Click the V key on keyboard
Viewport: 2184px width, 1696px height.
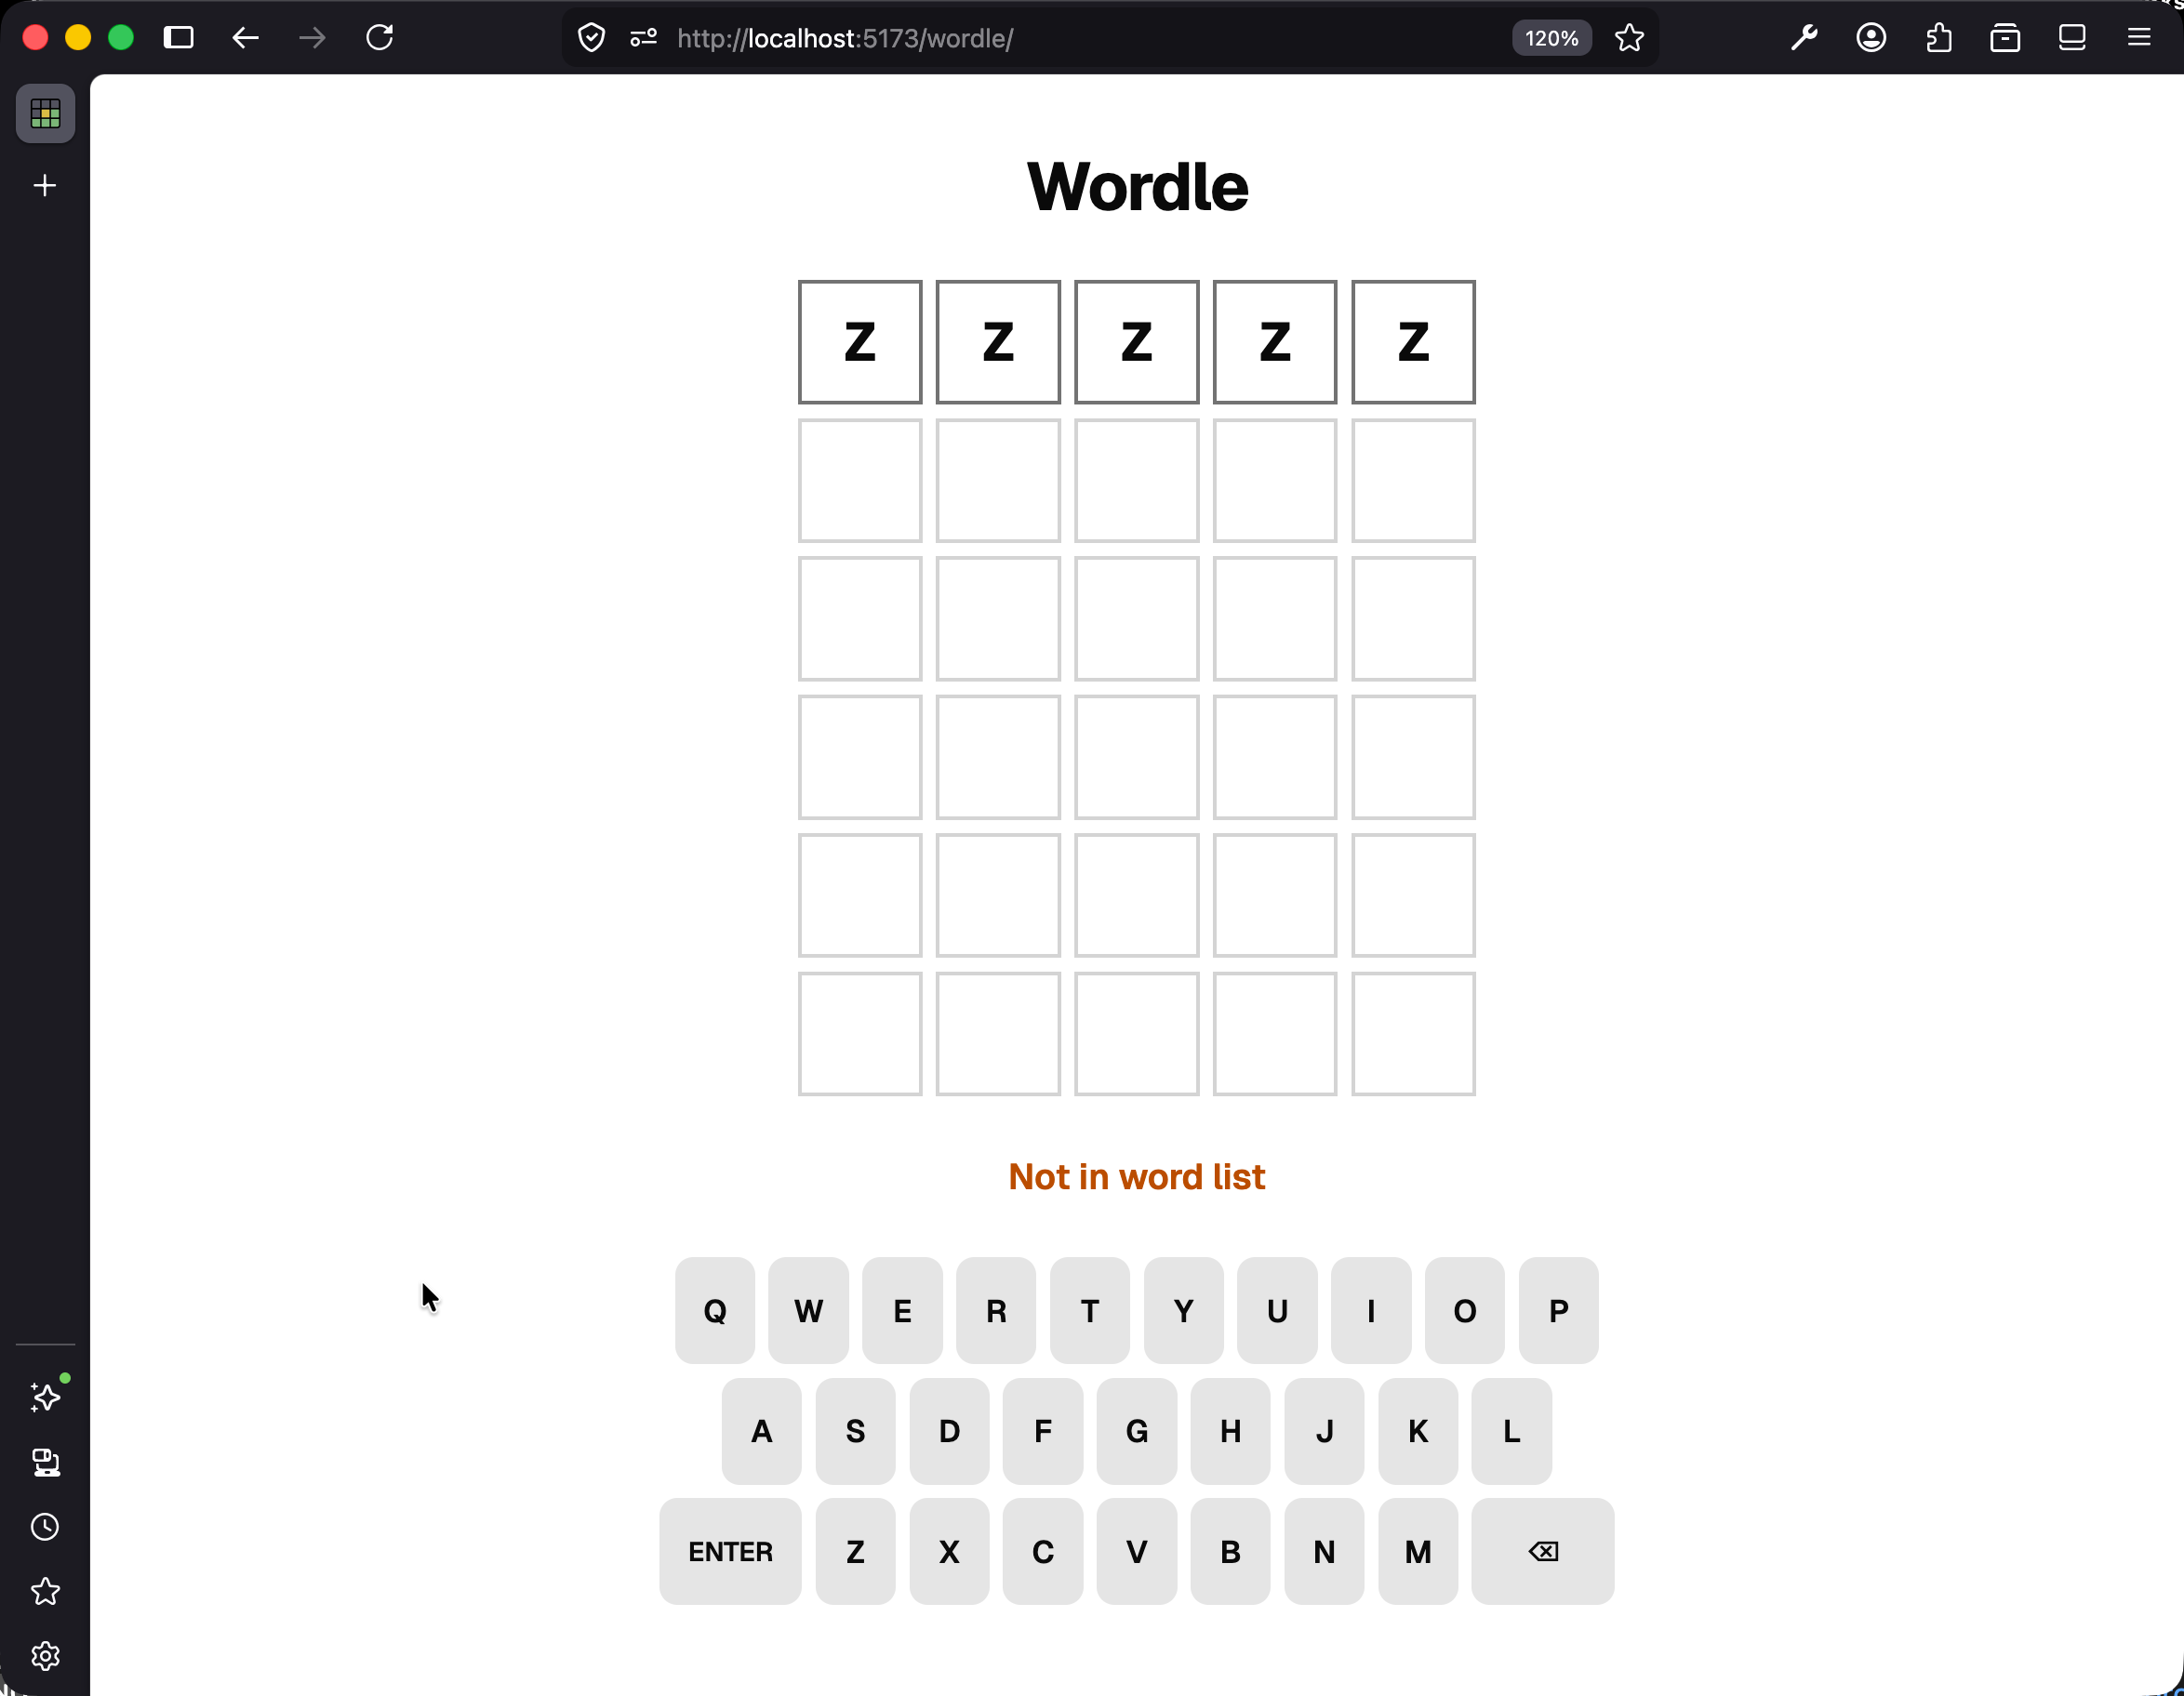click(1137, 1551)
